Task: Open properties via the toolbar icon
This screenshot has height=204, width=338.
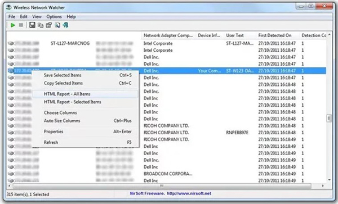Action: click(49, 25)
